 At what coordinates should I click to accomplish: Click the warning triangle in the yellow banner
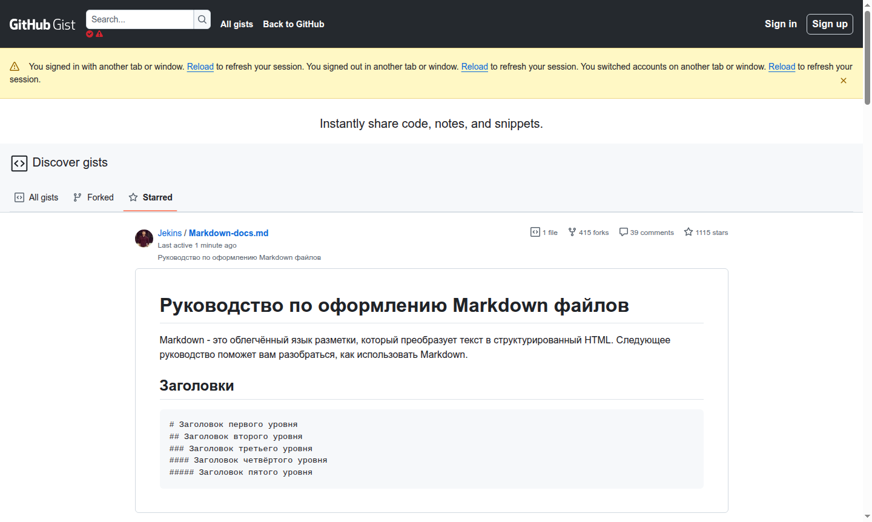[x=15, y=66]
